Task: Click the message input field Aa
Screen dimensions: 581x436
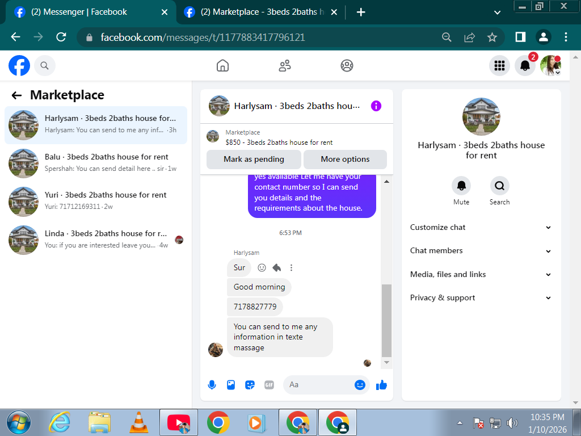Action: pyautogui.click(x=319, y=385)
